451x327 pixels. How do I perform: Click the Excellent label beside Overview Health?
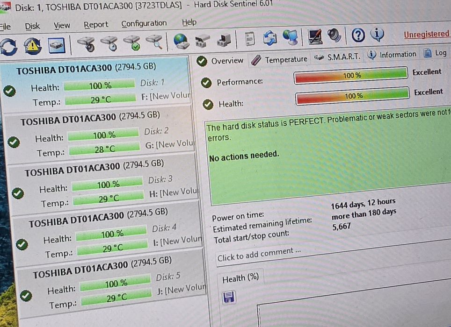[x=428, y=92]
